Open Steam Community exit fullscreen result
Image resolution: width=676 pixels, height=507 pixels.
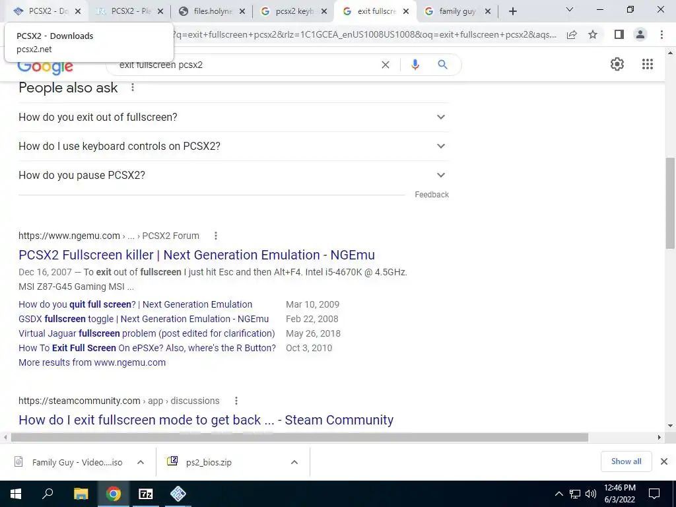(x=206, y=420)
